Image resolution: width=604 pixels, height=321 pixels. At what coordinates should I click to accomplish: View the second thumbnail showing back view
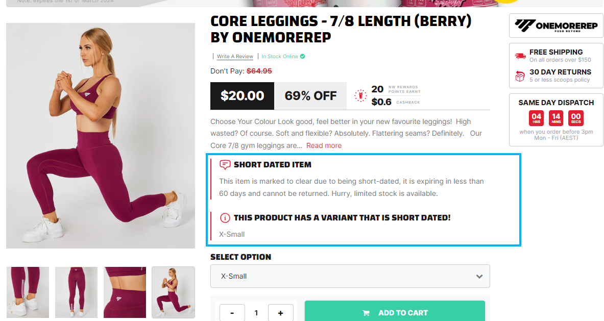coord(76,292)
